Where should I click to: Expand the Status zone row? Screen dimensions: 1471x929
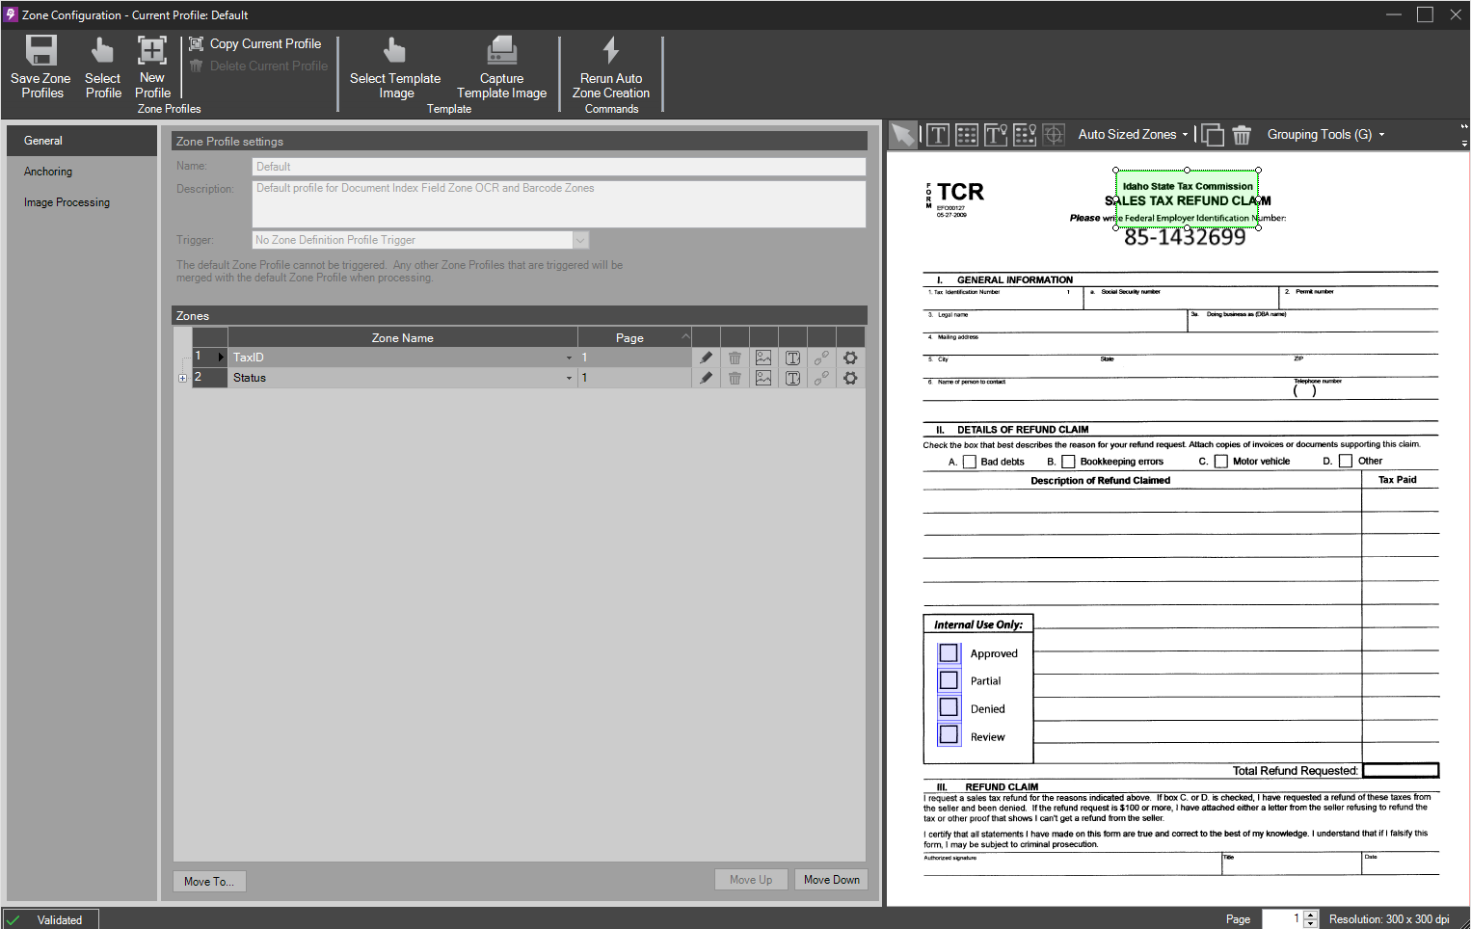[x=182, y=378]
